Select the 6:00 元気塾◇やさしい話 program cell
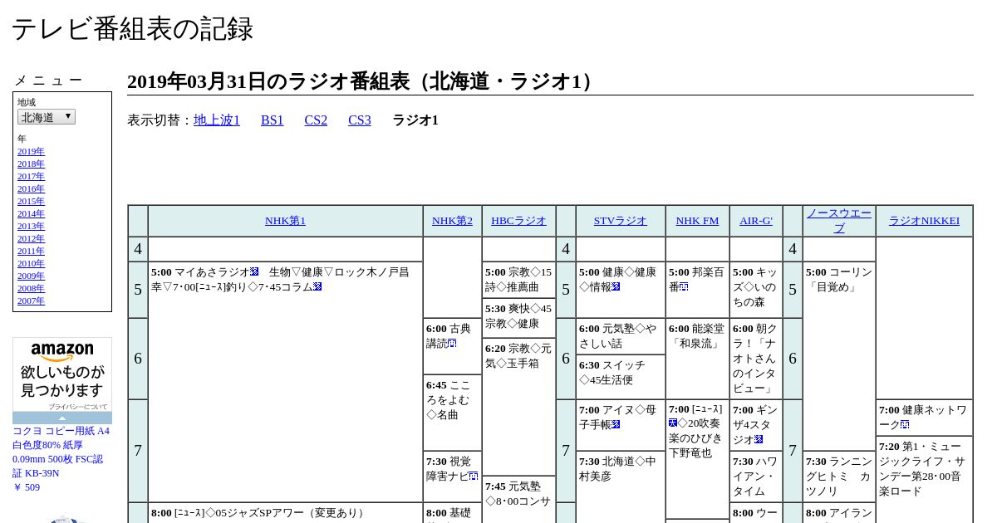Screen dimensions: 997x523 tap(620, 336)
